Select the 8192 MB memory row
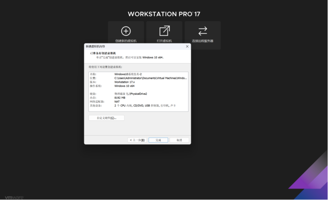Viewport: 328px width, 200px height. coord(138,98)
